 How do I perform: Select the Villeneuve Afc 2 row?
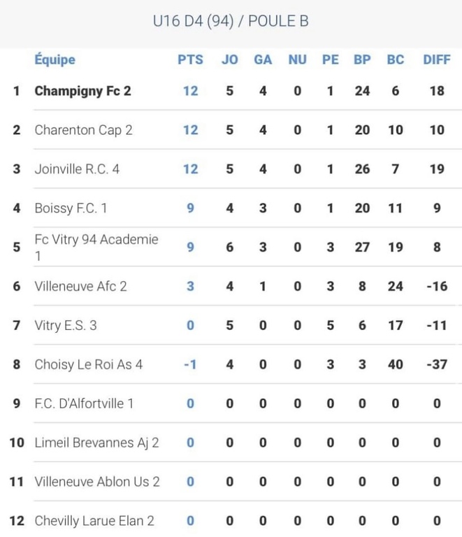click(x=80, y=286)
